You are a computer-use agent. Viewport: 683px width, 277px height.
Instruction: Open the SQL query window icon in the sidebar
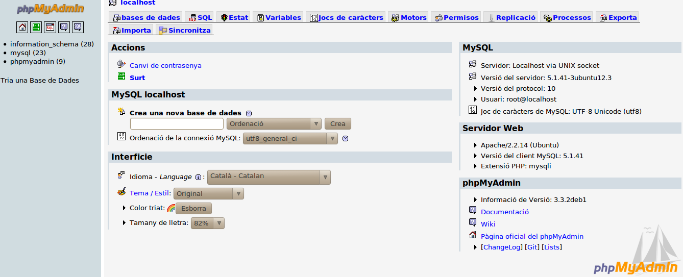[x=50, y=27]
